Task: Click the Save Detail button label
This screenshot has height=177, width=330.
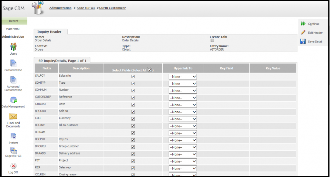Action: tap(315, 42)
